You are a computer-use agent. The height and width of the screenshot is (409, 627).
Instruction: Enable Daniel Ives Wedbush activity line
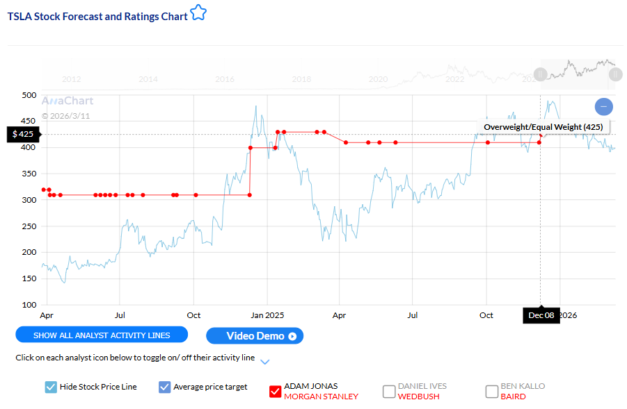click(389, 391)
